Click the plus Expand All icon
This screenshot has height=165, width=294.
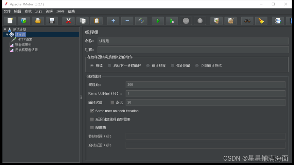click(113, 21)
